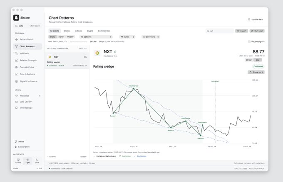Open Onchain Coins workspace
Viewport: 283px width, 182px height.
(x=27, y=67)
